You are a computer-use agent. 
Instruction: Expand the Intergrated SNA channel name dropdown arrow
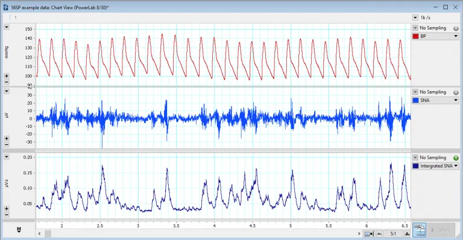pos(456,166)
